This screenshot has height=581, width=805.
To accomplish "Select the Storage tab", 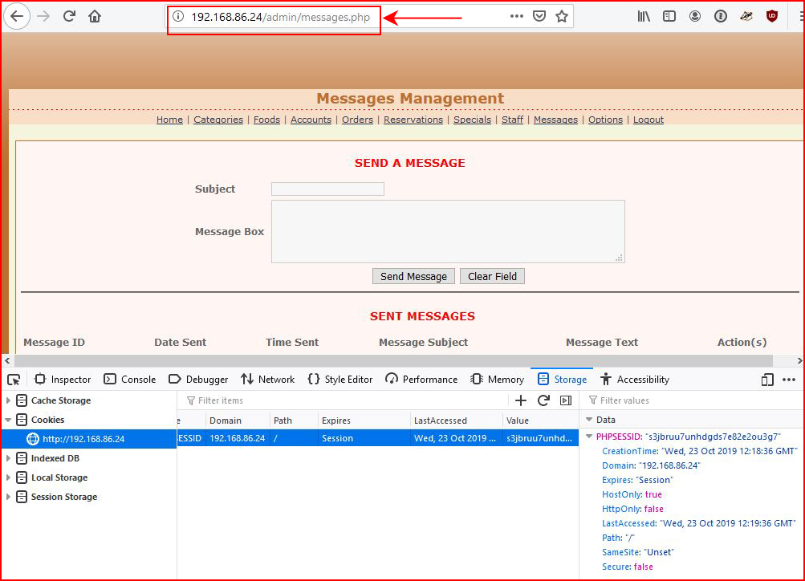I will 562,380.
